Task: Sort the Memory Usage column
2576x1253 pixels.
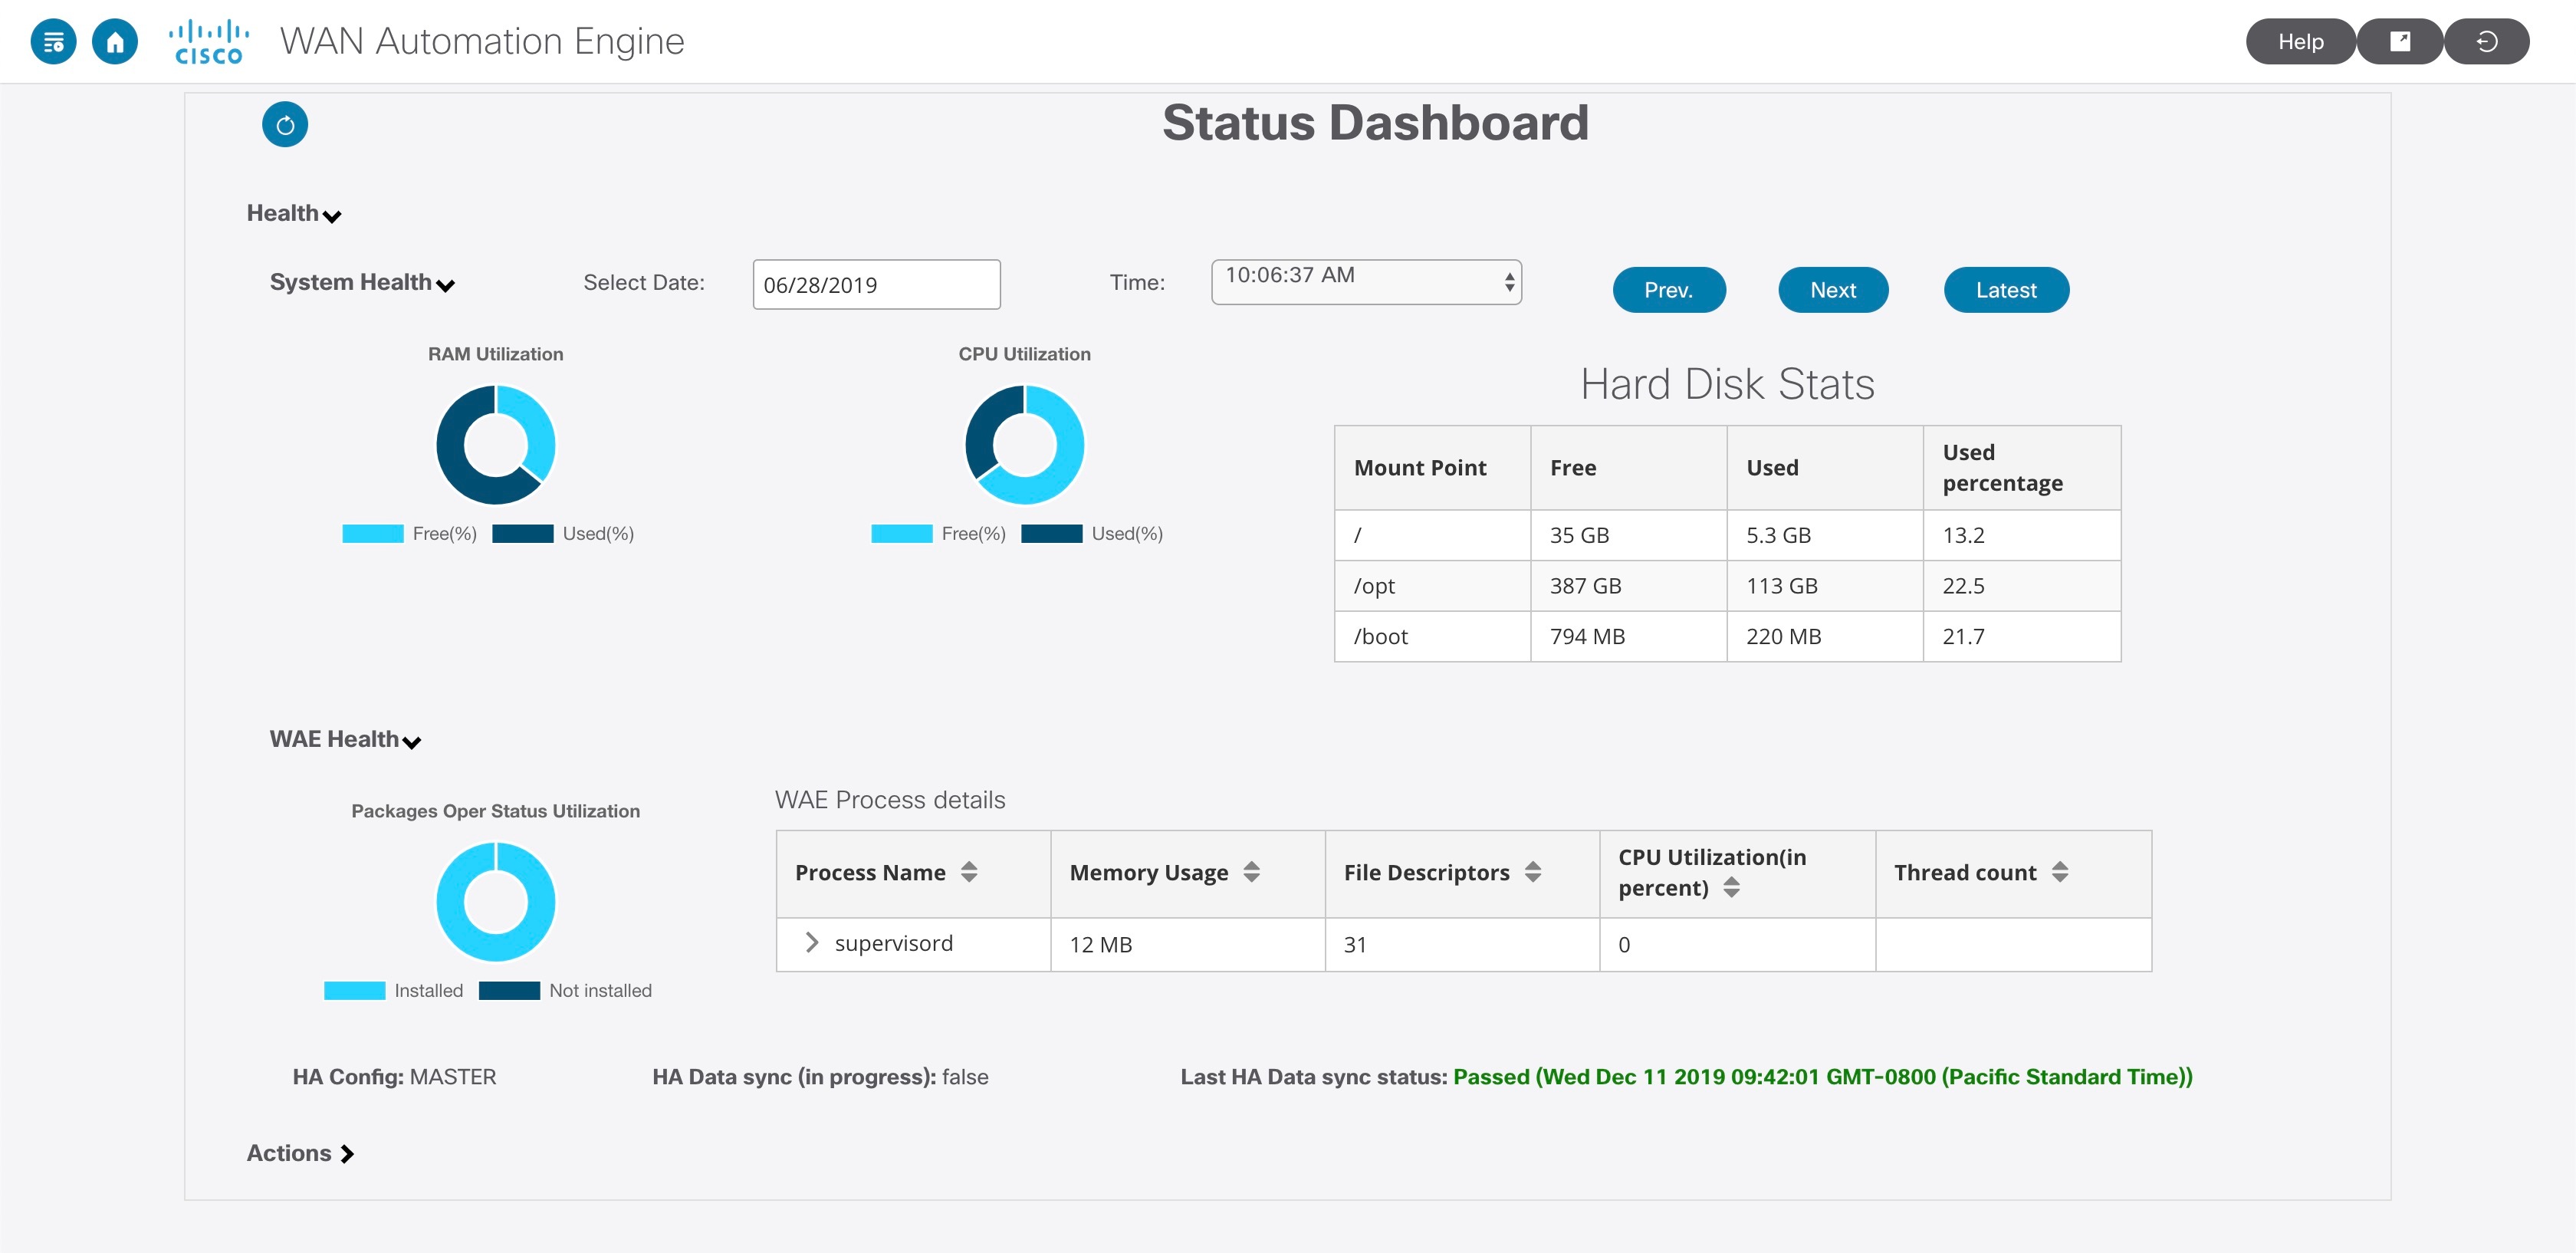Action: point(1251,872)
